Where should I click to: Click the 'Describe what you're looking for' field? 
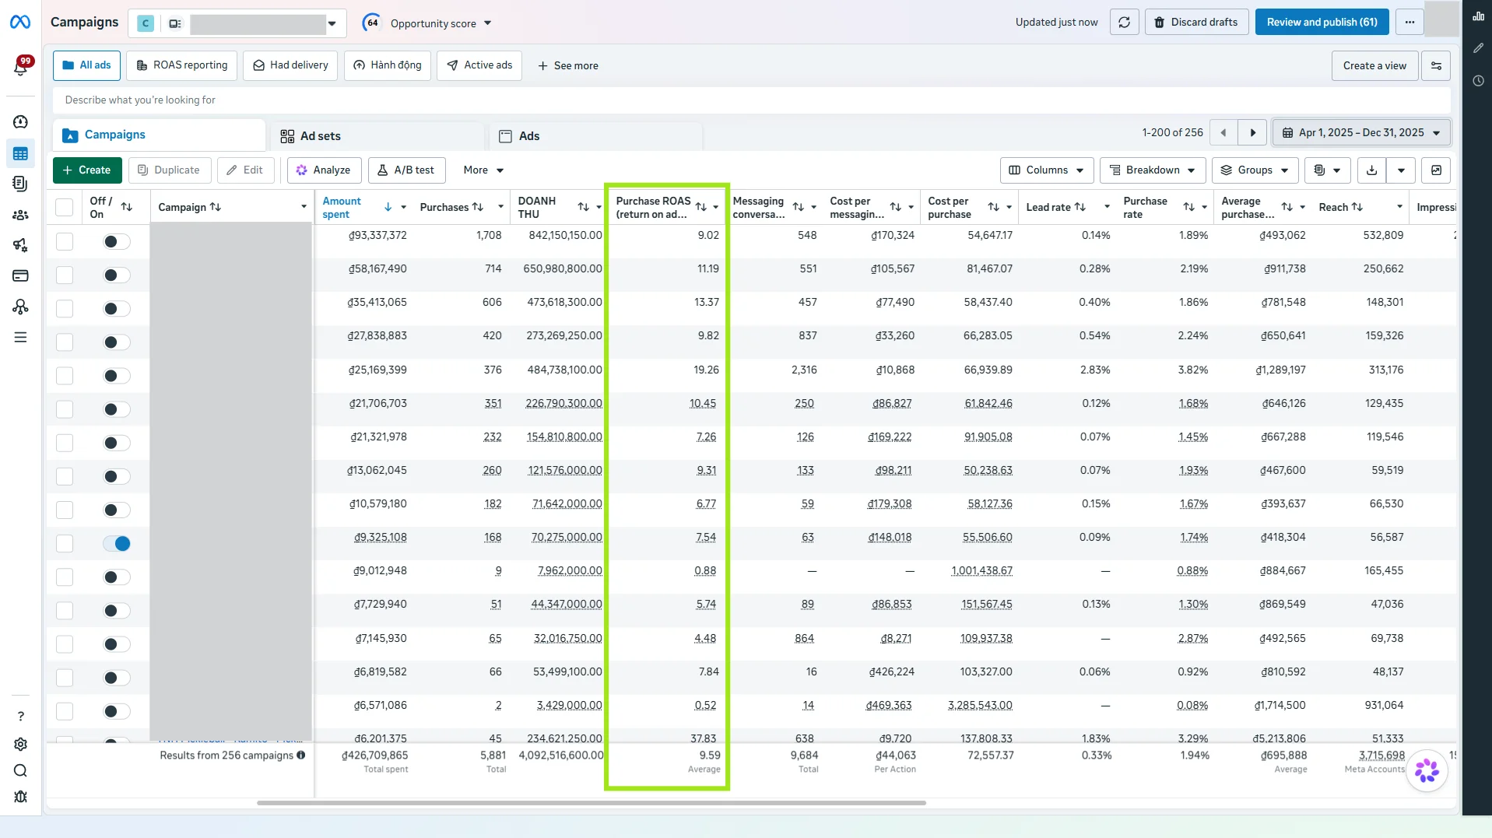click(751, 100)
